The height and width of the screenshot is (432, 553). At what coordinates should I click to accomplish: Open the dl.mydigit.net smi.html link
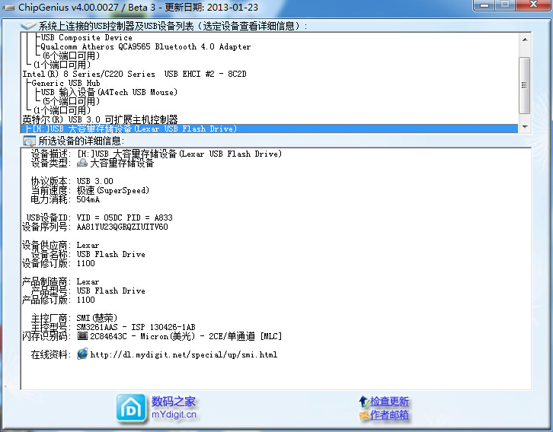pos(184,354)
